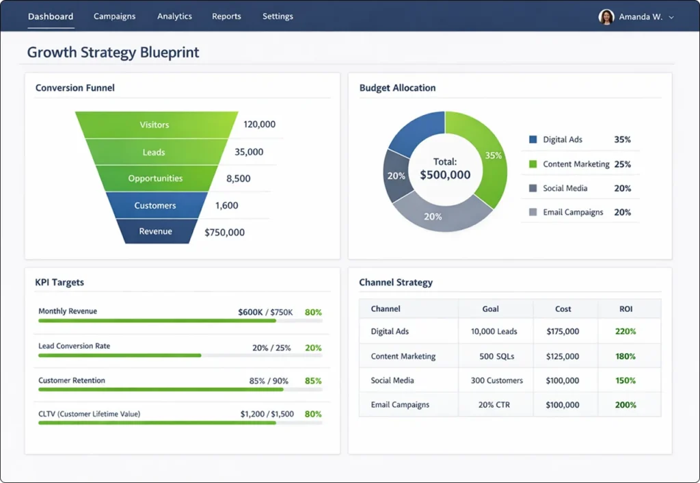Expand the Amanda W. account dropdown chevron
Image resolution: width=700 pixels, height=483 pixels.
click(671, 18)
